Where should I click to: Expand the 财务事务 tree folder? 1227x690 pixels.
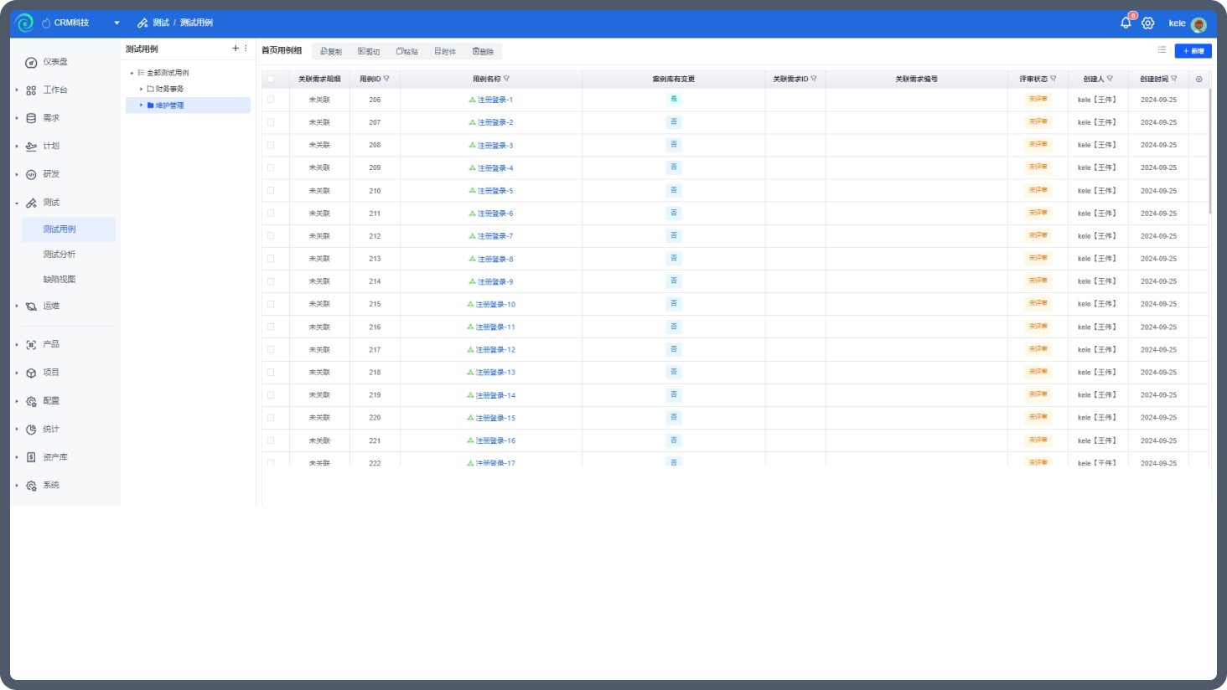pyautogui.click(x=141, y=89)
